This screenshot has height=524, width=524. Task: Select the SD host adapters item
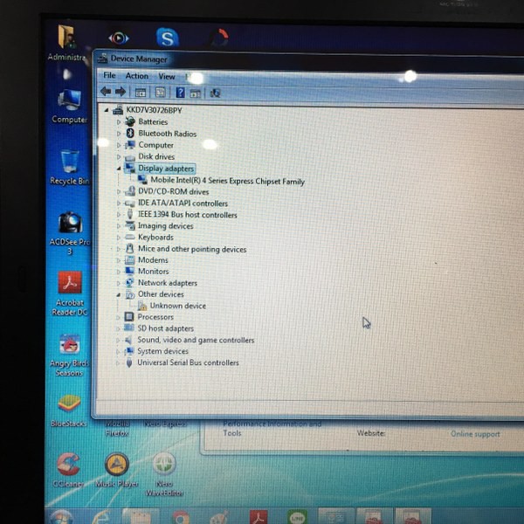(165, 328)
